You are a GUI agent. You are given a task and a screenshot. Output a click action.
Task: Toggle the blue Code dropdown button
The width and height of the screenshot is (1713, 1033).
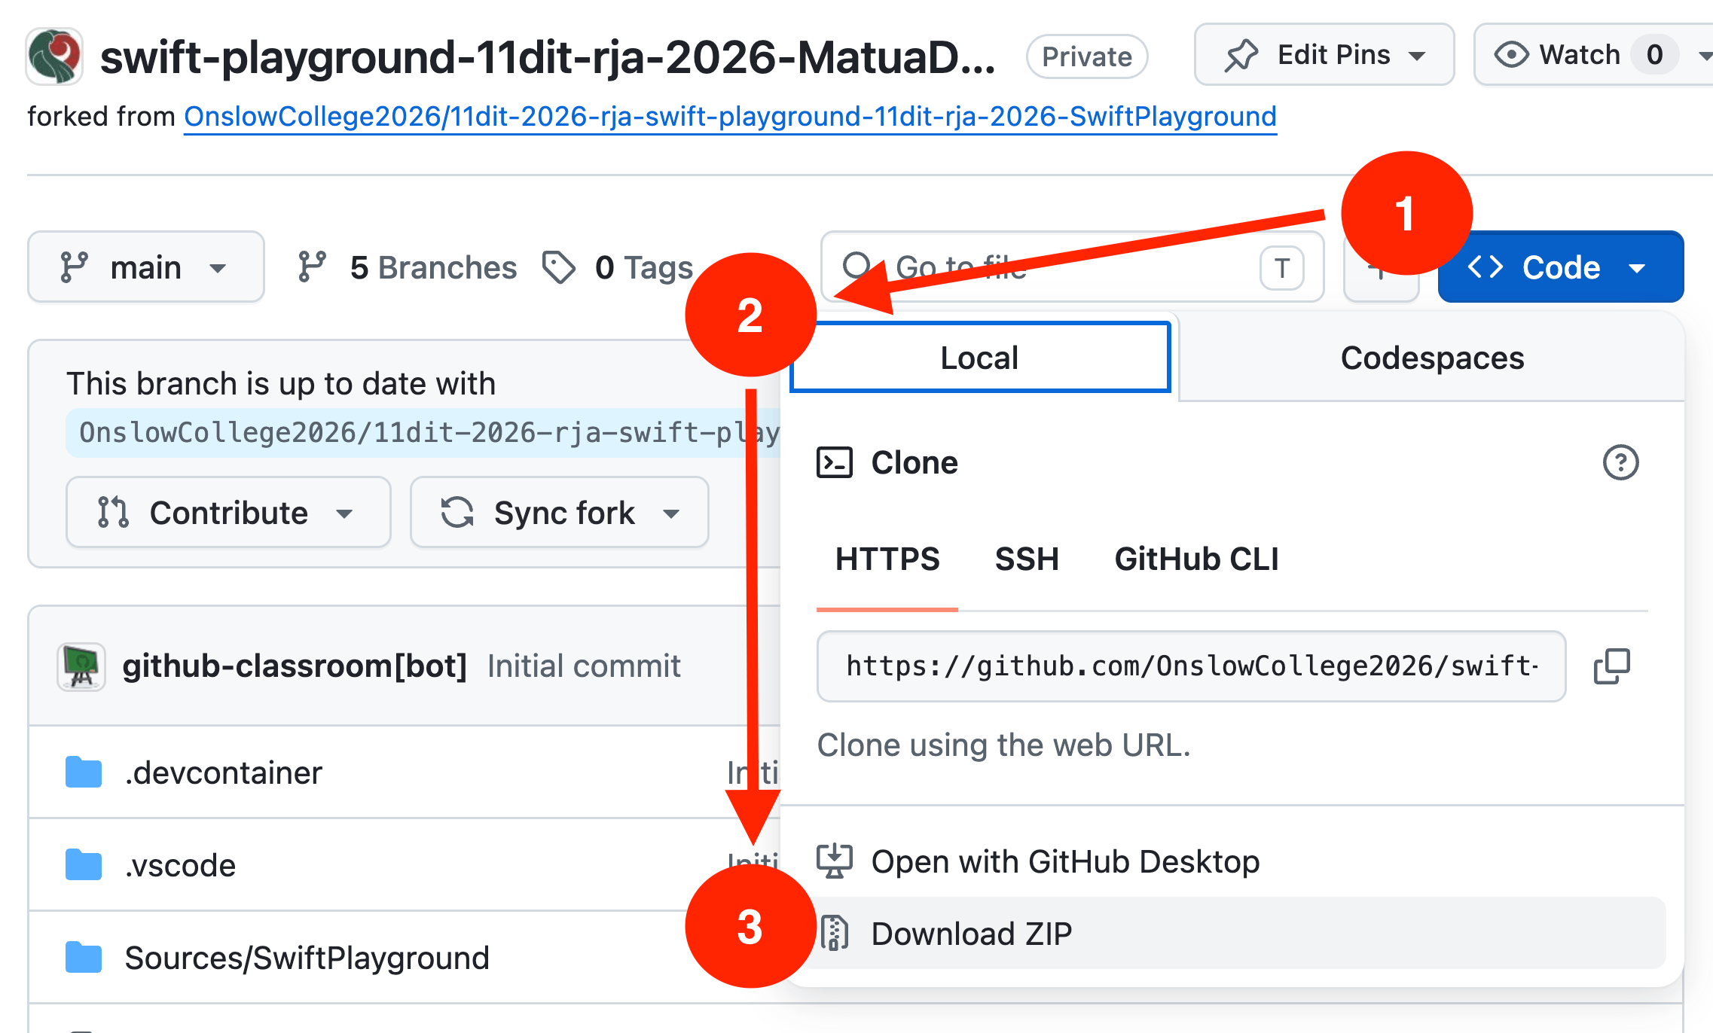pos(1561,267)
